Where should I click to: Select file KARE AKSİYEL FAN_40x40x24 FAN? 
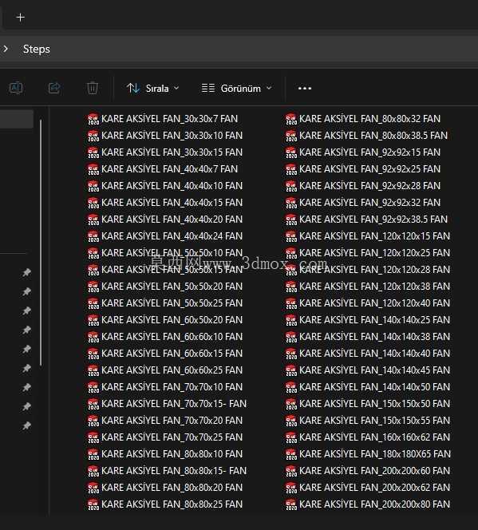[x=165, y=236]
